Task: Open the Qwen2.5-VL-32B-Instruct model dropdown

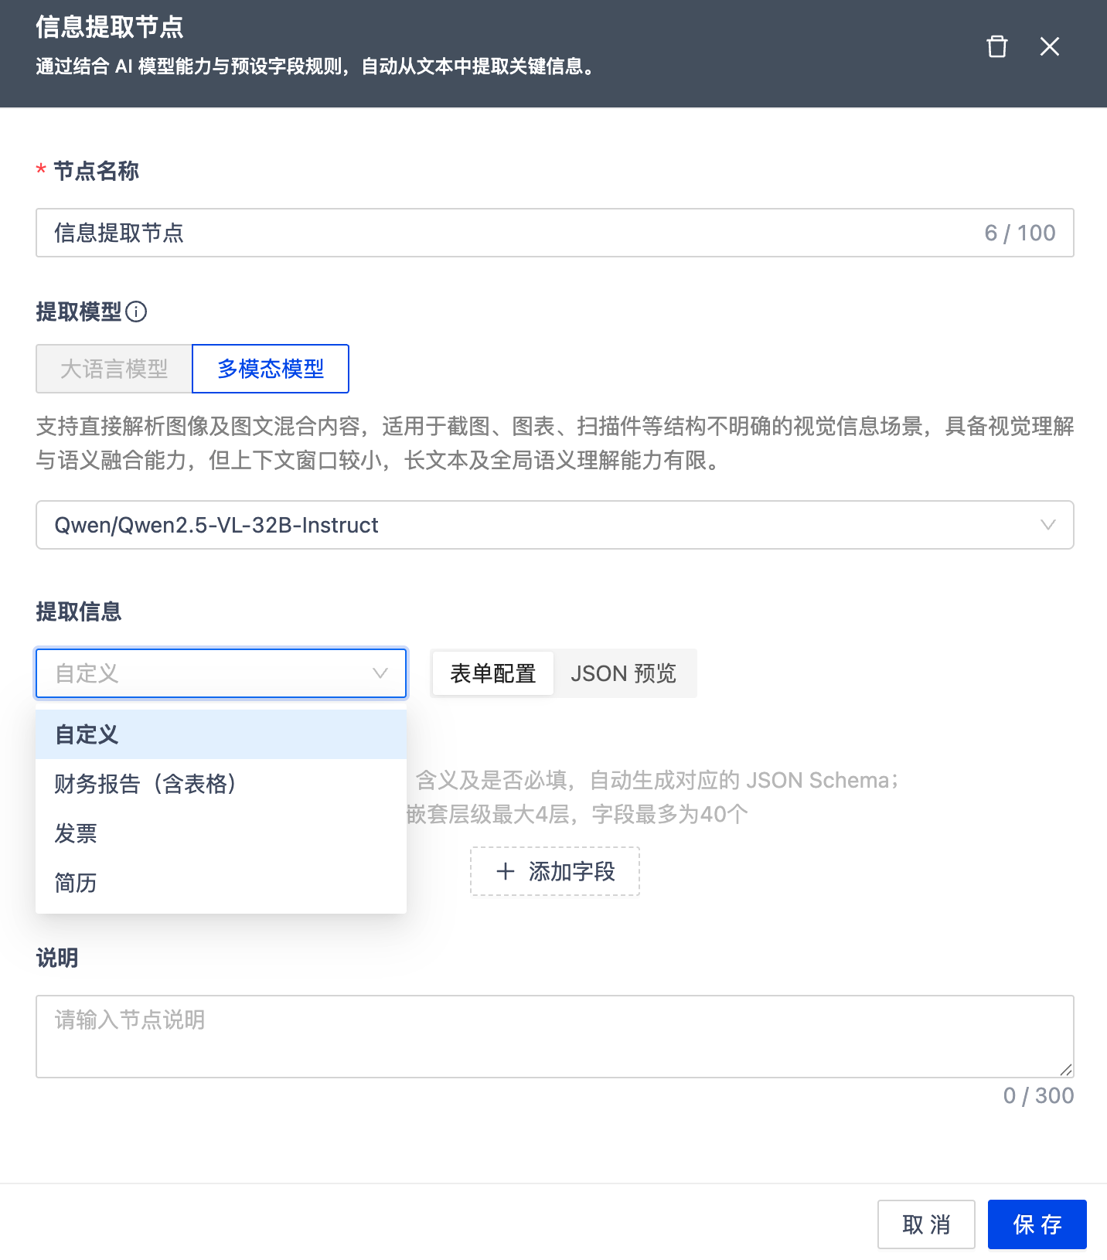Action: coord(541,525)
